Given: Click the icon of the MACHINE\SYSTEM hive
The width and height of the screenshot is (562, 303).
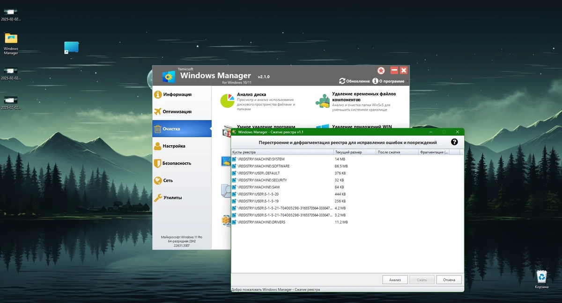Looking at the screenshot, I should pos(234,159).
